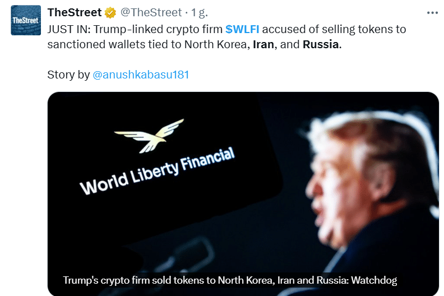Viewport: 444px width, 296px height.
Task: Click TheStreet profile avatar
Action: click(x=26, y=20)
